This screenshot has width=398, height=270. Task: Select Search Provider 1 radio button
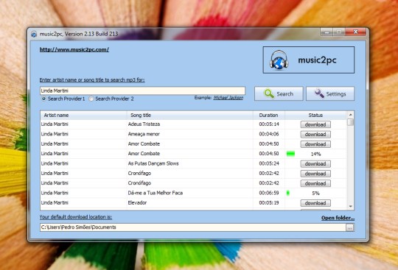43,99
